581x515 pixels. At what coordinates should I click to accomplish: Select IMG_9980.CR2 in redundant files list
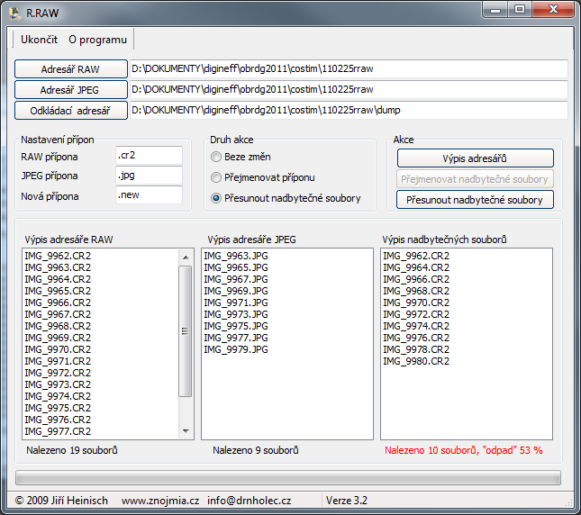click(x=416, y=361)
